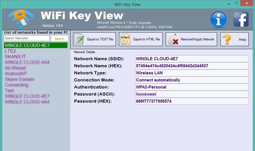This screenshot has height=151, width=255.
Task: Open the Facebook icon link
Action: coord(241,19)
